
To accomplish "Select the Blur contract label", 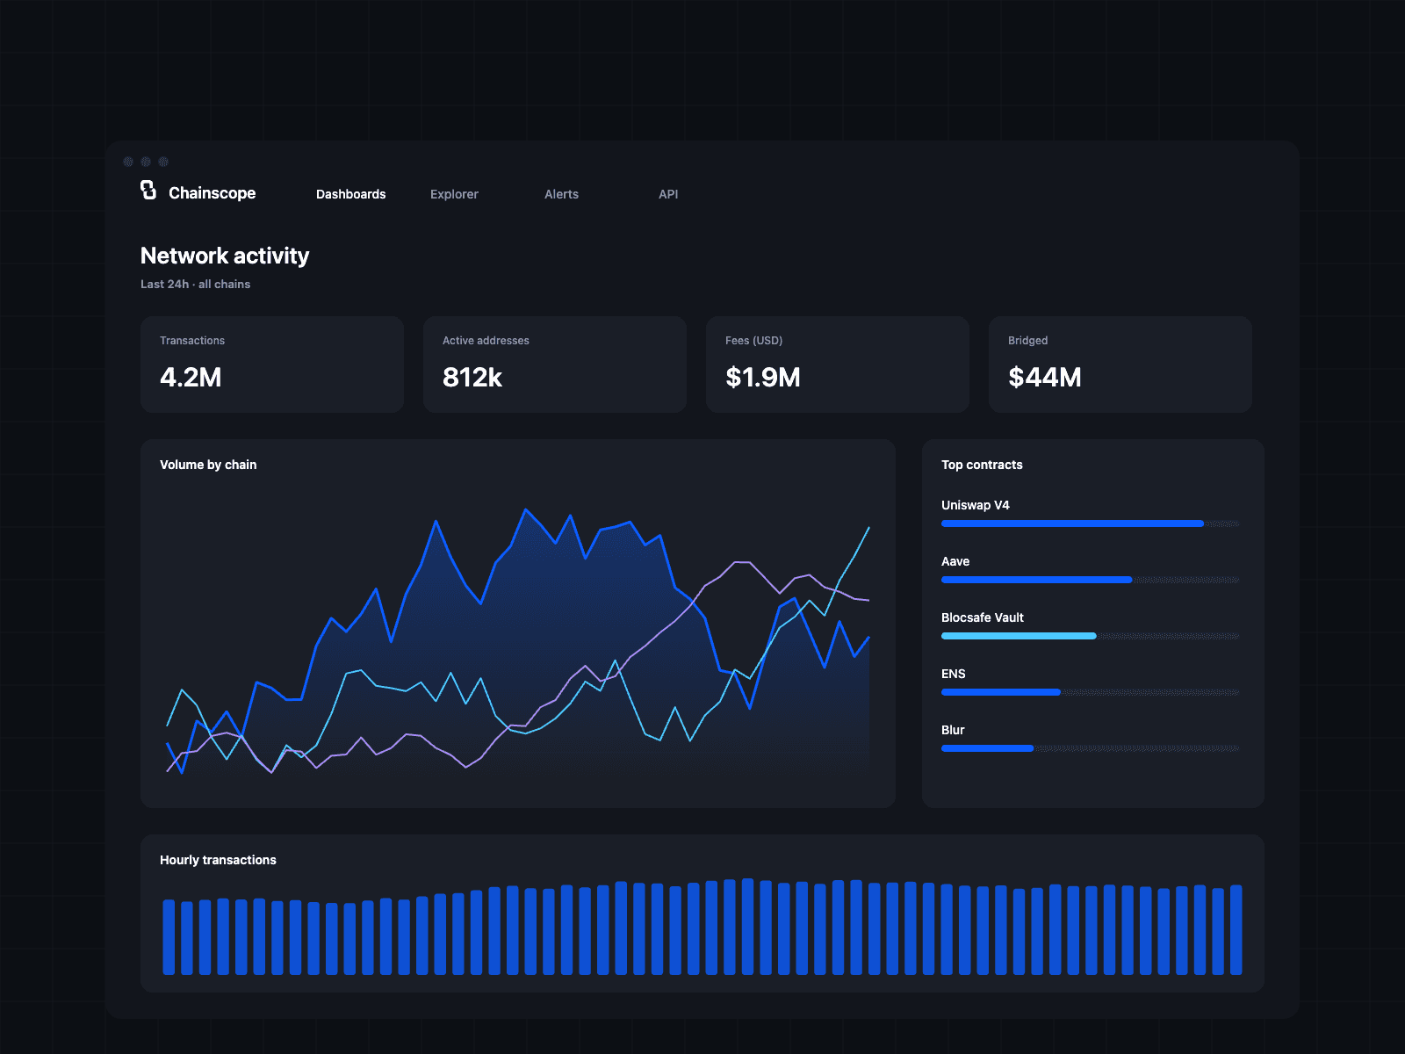I will click(x=953, y=730).
